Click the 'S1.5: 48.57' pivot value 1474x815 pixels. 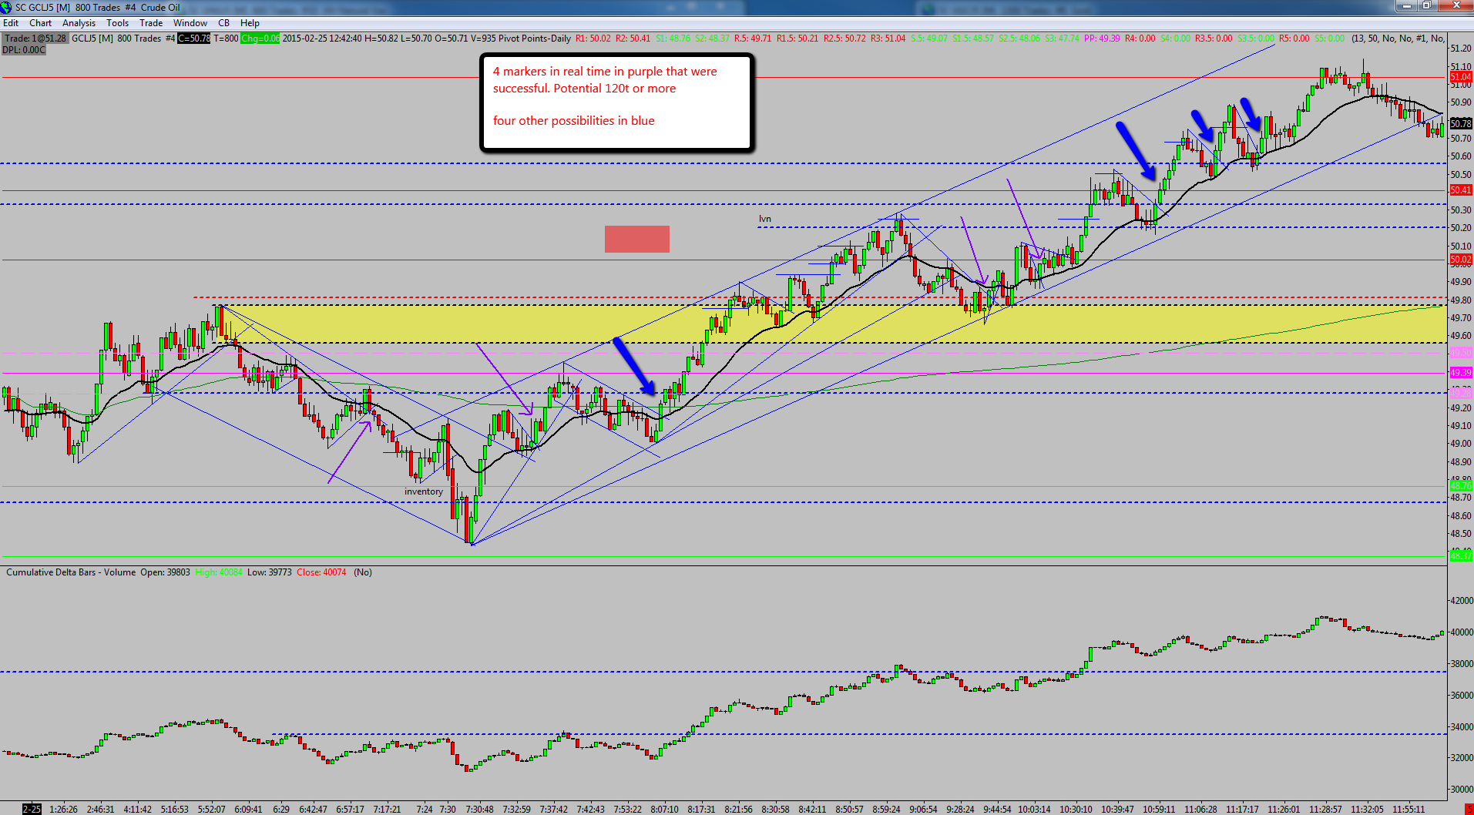tap(973, 39)
